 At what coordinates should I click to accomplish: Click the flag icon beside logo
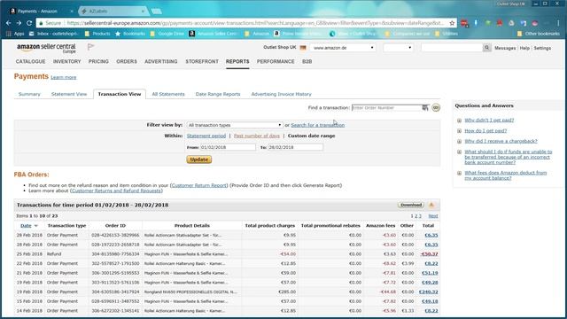(90, 47)
